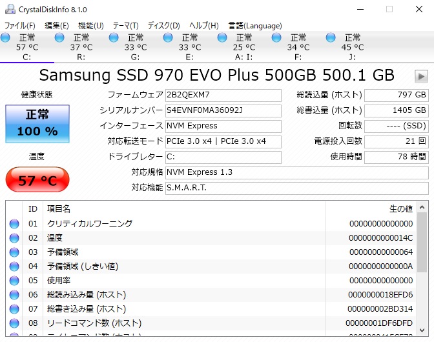Click the next disk arrow button
434x342 pixels.
click(421, 76)
